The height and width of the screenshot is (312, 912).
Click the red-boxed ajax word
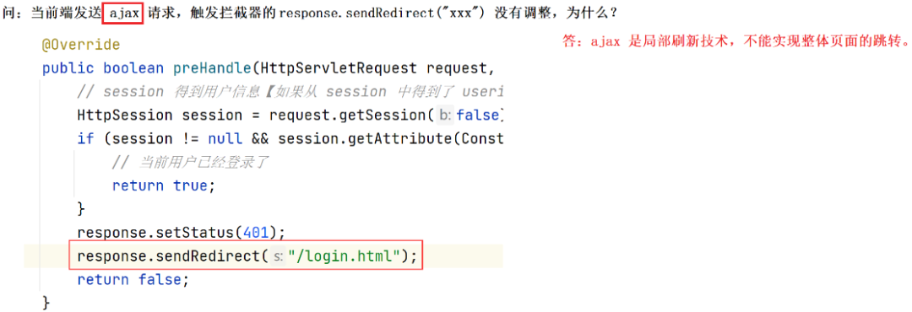(x=123, y=13)
